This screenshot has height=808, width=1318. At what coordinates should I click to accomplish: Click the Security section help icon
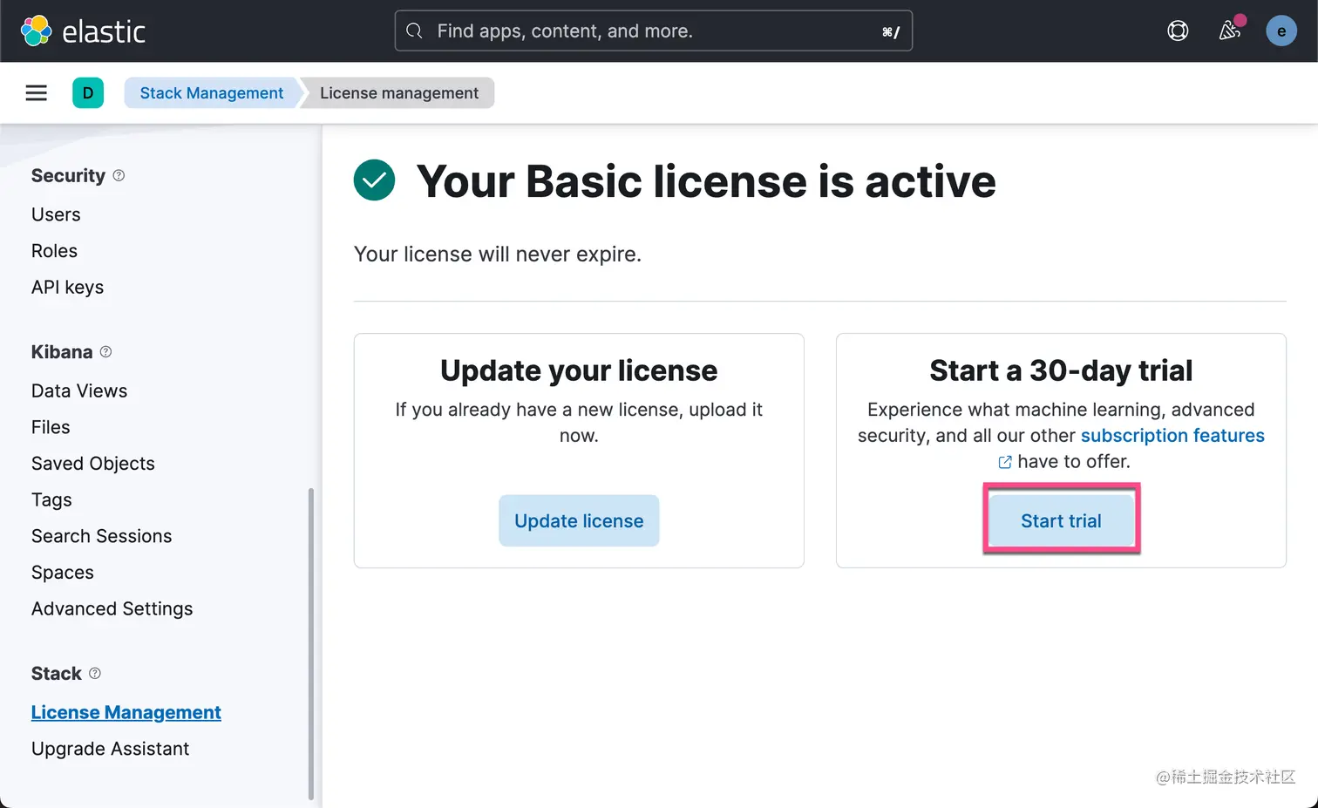(119, 175)
